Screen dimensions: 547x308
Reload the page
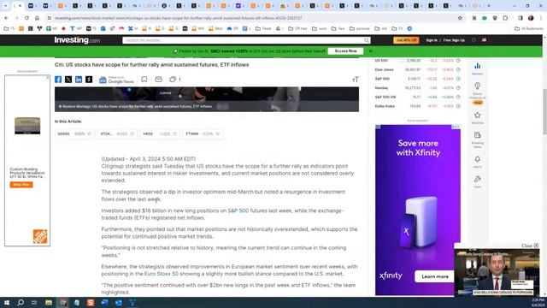tap(26, 18)
